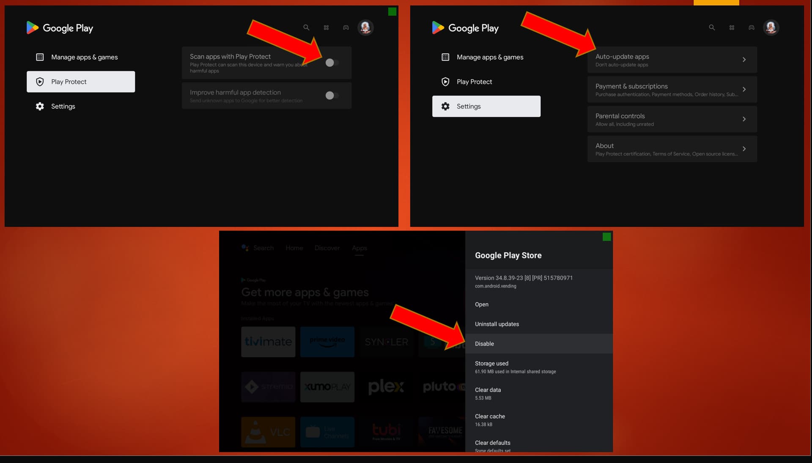Open Xumo Play app tile

327,387
